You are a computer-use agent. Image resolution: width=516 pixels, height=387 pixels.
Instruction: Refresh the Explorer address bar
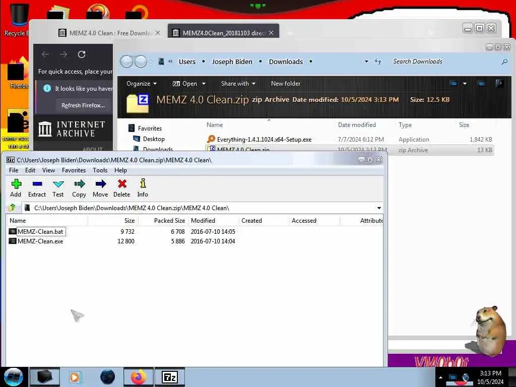point(378,61)
